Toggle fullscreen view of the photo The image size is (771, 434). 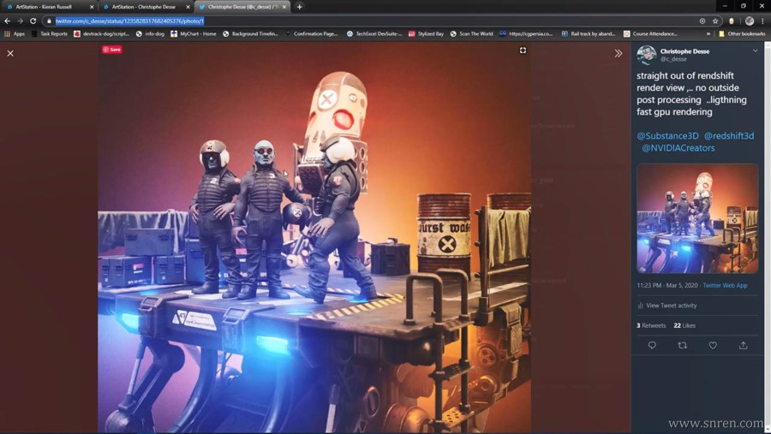click(x=523, y=51)
